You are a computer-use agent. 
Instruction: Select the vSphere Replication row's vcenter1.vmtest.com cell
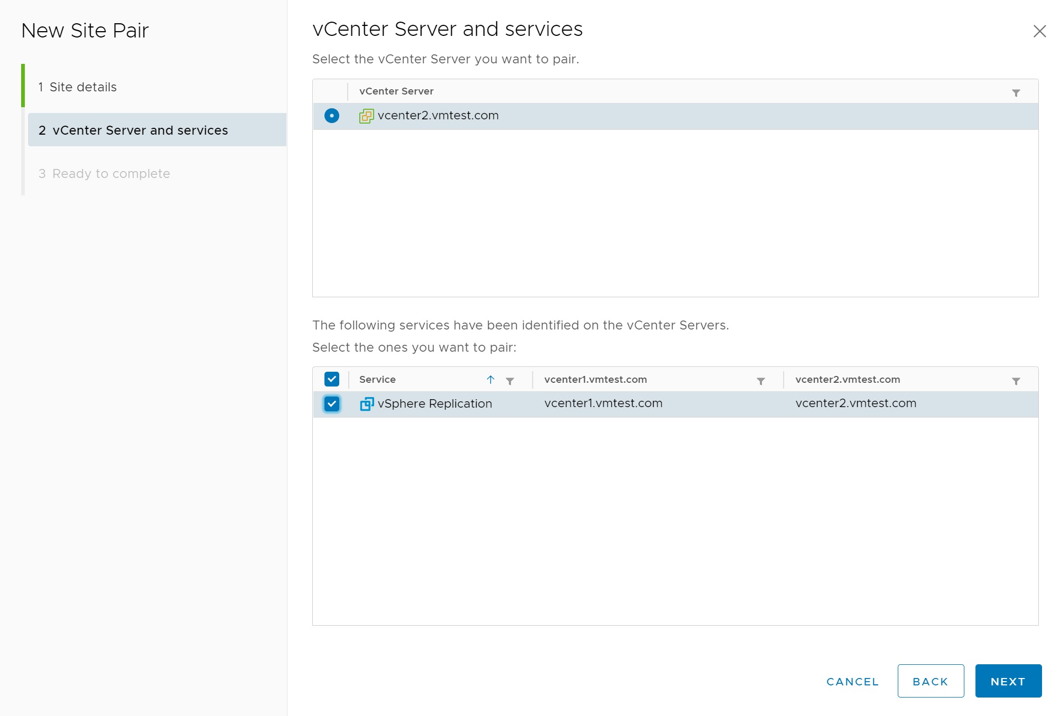coord(603,403)
